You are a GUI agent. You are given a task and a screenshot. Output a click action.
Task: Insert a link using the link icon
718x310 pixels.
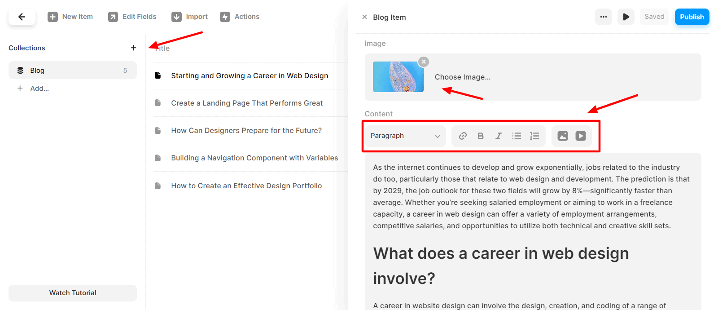(463, 136)
